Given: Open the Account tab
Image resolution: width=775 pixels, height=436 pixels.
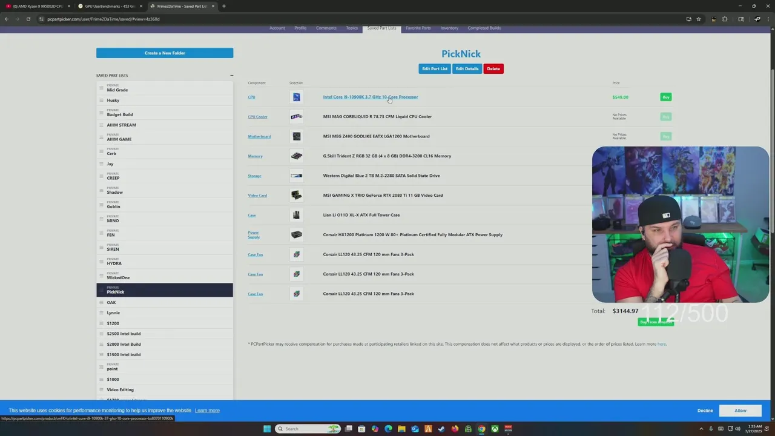Looking at the screenshot, I should (277, 28).
